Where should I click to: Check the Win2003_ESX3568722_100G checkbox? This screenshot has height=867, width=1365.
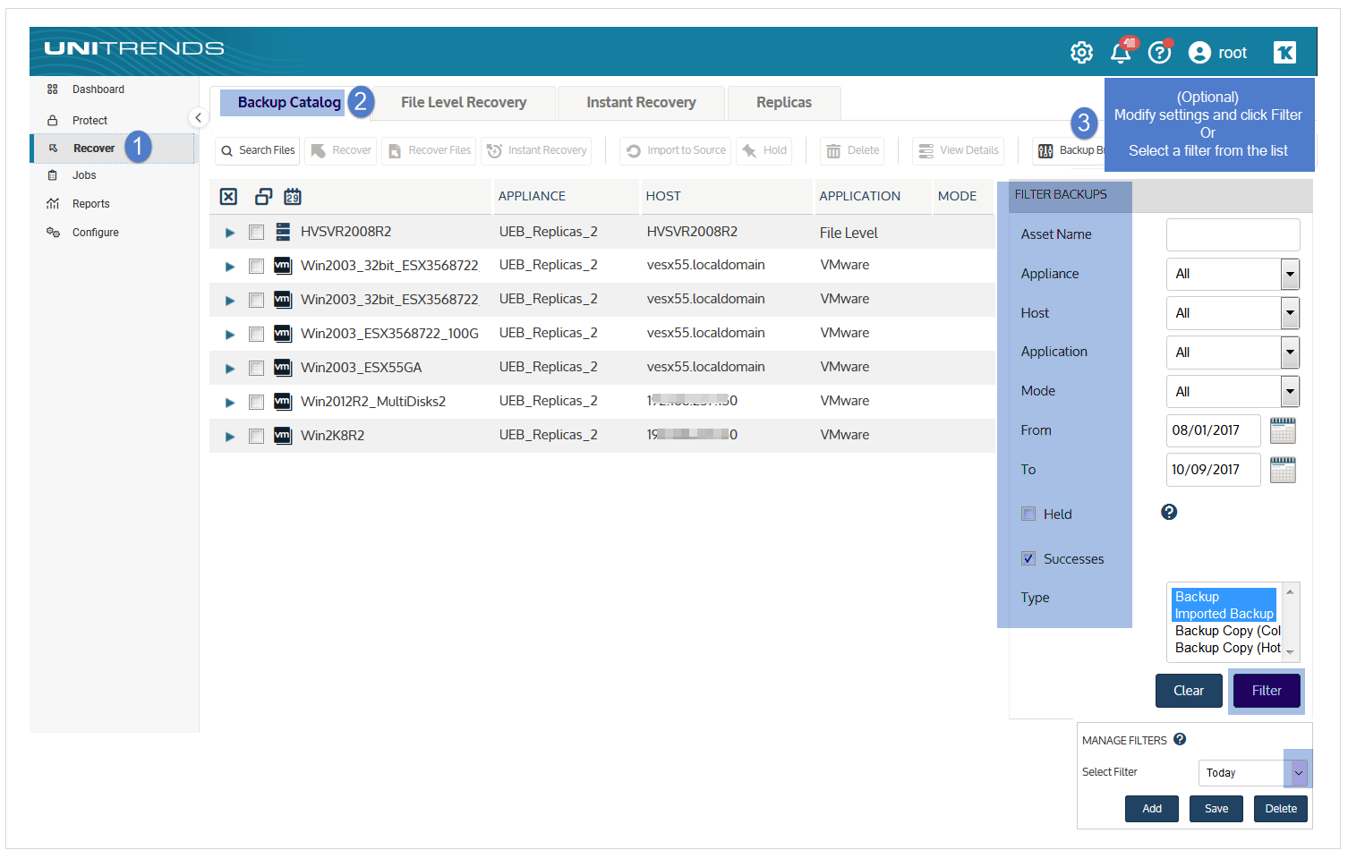[256, 335]
